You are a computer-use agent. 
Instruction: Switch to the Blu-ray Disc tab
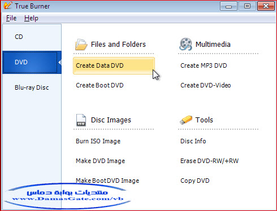coord(32,87)
